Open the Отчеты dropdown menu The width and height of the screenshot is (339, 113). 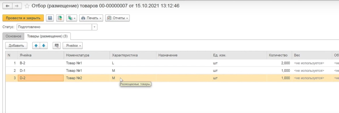pos(118,18)
